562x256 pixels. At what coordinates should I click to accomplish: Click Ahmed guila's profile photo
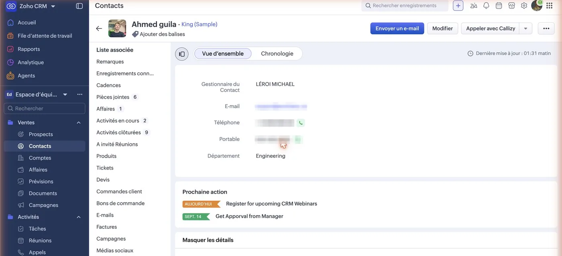(117, 28)
